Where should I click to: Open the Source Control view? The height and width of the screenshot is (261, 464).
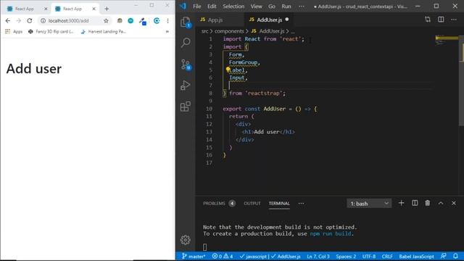pyautogui.click(x=186, y=65)
